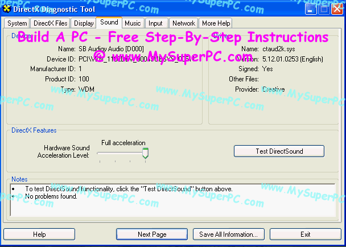The width and height of the screenshot is (346, 247).
Task: Click the Type value 'WDM'
Action: tap(86, 89)
